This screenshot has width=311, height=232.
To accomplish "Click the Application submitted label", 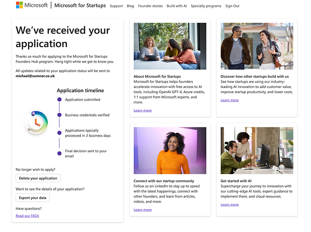I will pyautogui.click(x=82, y=99).
